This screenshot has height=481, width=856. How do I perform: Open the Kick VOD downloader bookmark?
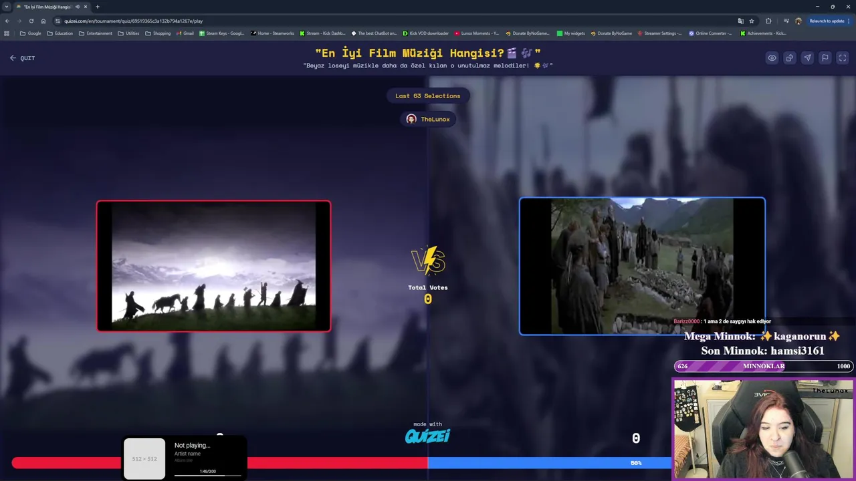[425, 33]
